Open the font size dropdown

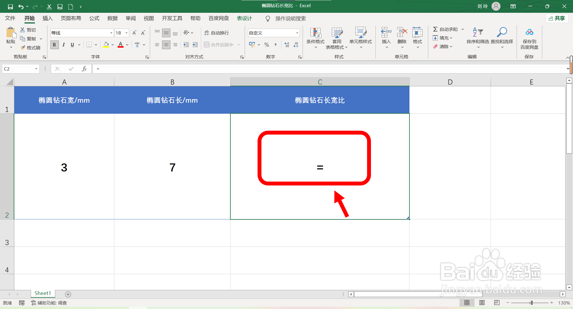[126, 33]
